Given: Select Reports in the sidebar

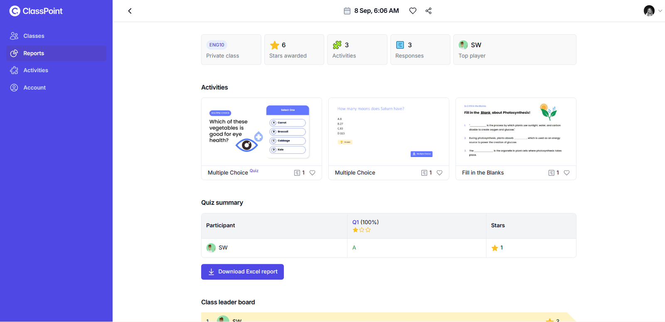Looking at the screenshot, I should pyautogui.click(x=34, y=53).
